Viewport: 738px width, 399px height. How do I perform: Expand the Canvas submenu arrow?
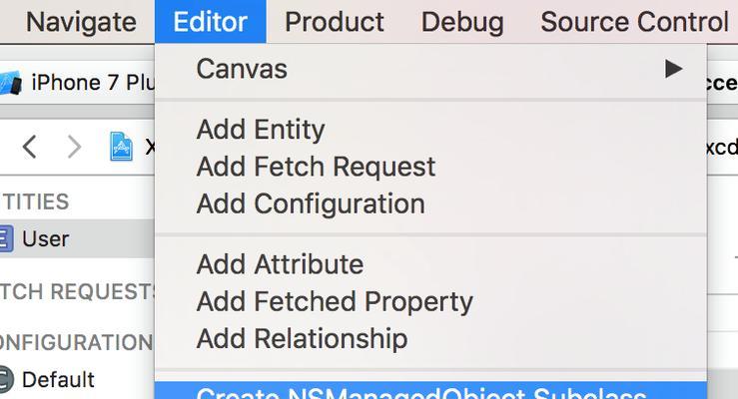(673, 69)
